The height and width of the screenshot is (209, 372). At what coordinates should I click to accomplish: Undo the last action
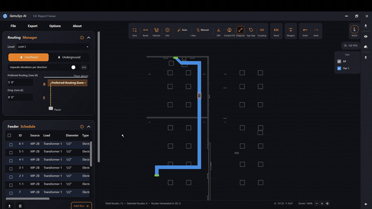pyautogui.click(x=305, y=32)
